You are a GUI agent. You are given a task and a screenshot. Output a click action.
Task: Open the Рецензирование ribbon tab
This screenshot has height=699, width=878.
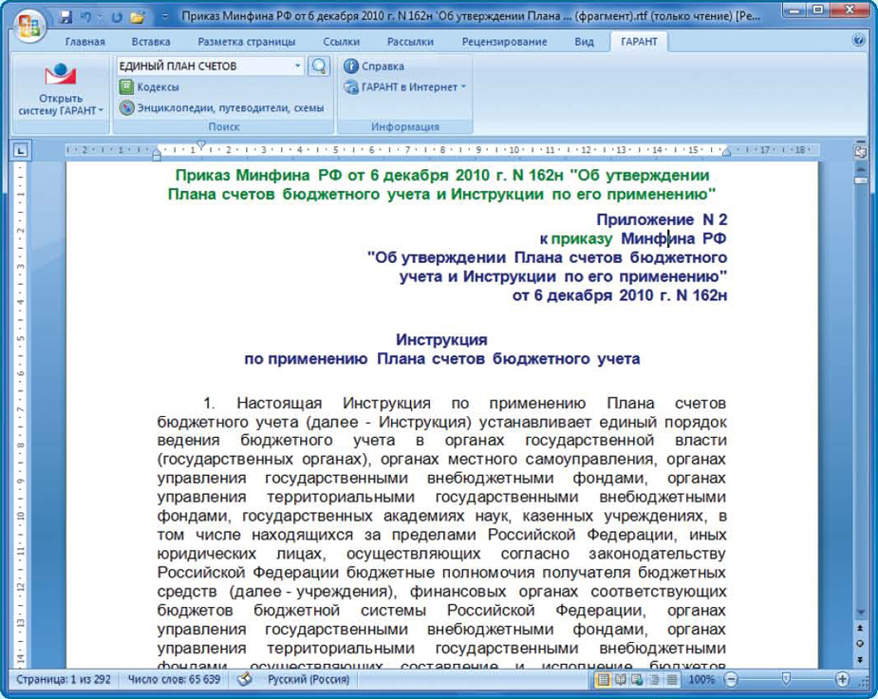point(504,42)
